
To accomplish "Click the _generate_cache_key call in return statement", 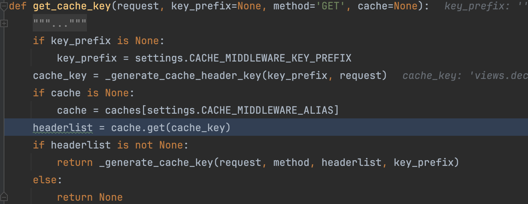I will click(156, 163).
